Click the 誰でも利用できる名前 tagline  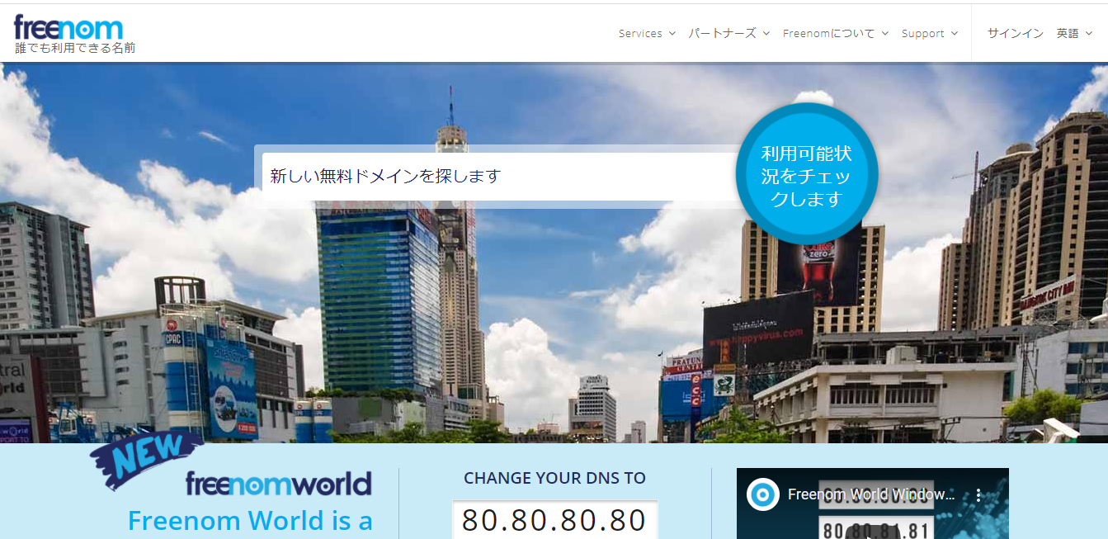[x=75, y=48]
